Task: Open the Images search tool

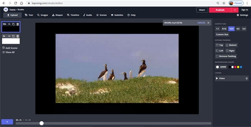Action: (43, 15)
